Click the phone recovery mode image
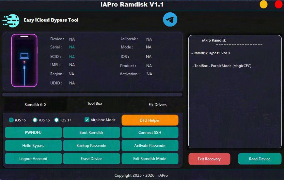The image size is (284, 180). [24, 61]
